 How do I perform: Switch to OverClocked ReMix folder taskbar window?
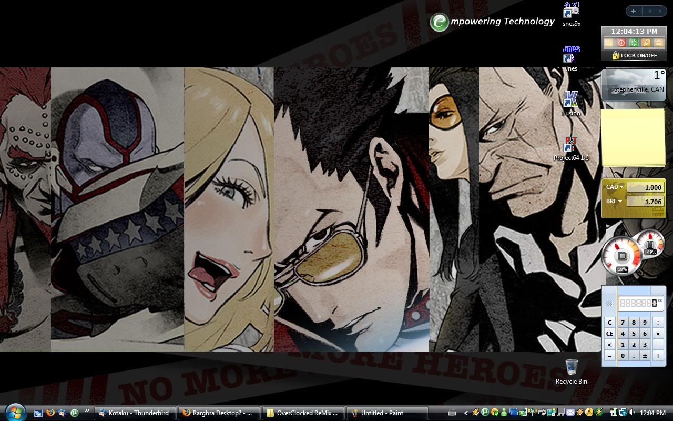(x=303, y=413)
